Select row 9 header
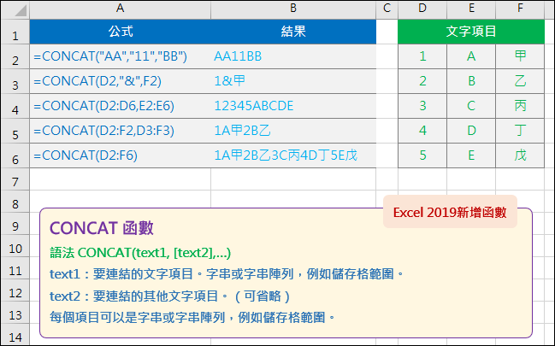The image size is (555, 346). (x=15, y=224)
